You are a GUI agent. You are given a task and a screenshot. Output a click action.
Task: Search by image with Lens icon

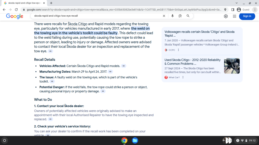pyautogui.click(x=180, y=16)
